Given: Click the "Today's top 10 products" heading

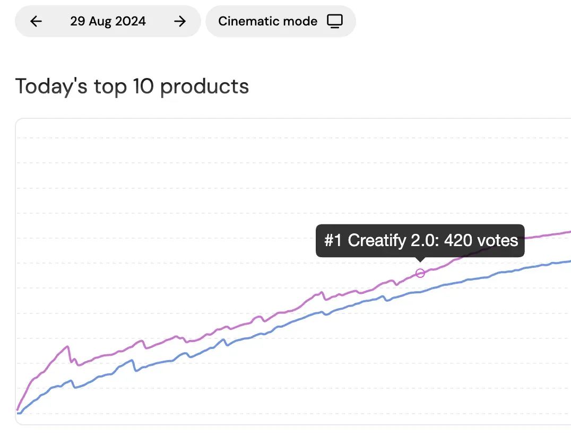Looking at the screenshot, I should [132, 86].
